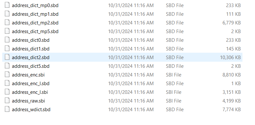Image resolution: width=255 pixels, height=125 pixels.
Task: Click the date modified of address_wdict.sbd
Action: [131, 109]
